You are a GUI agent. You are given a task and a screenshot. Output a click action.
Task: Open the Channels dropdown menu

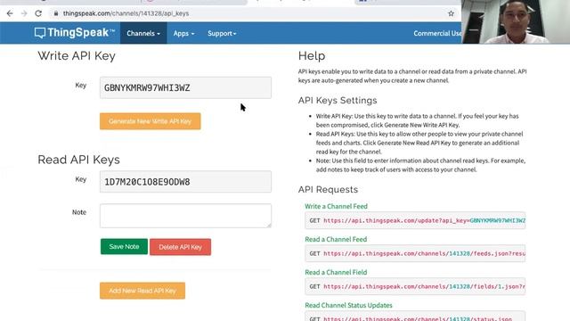pyautogui.click(x=143, y=33)
